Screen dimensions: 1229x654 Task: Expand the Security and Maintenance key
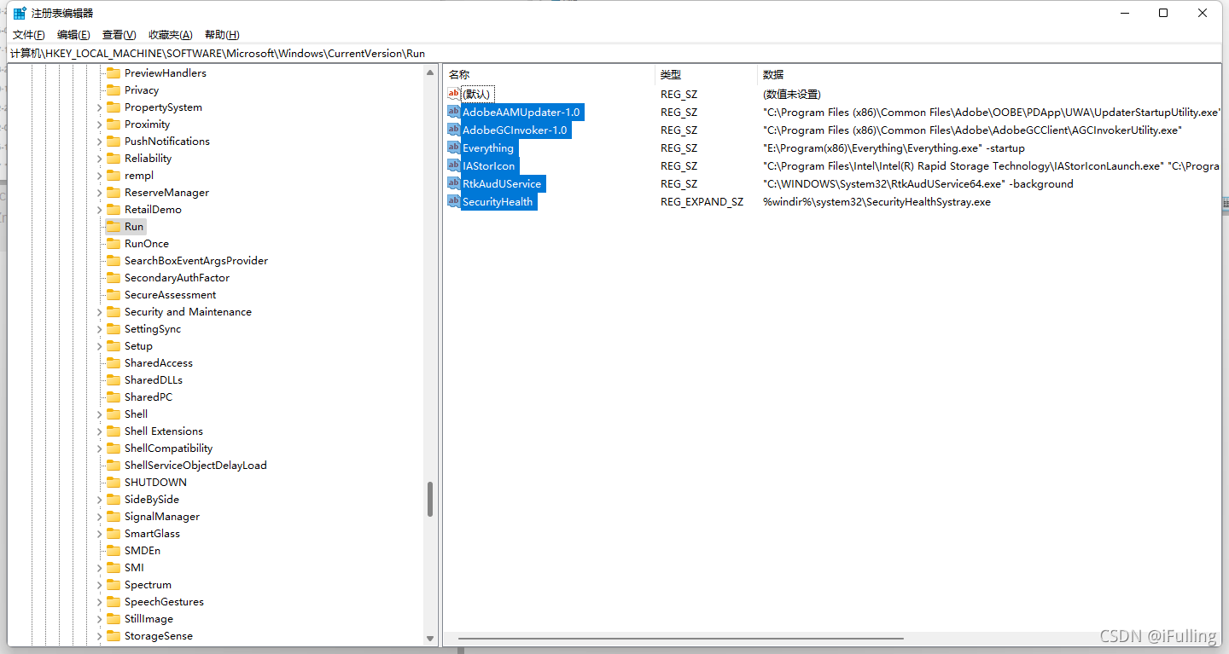click(x=99, y=312)
